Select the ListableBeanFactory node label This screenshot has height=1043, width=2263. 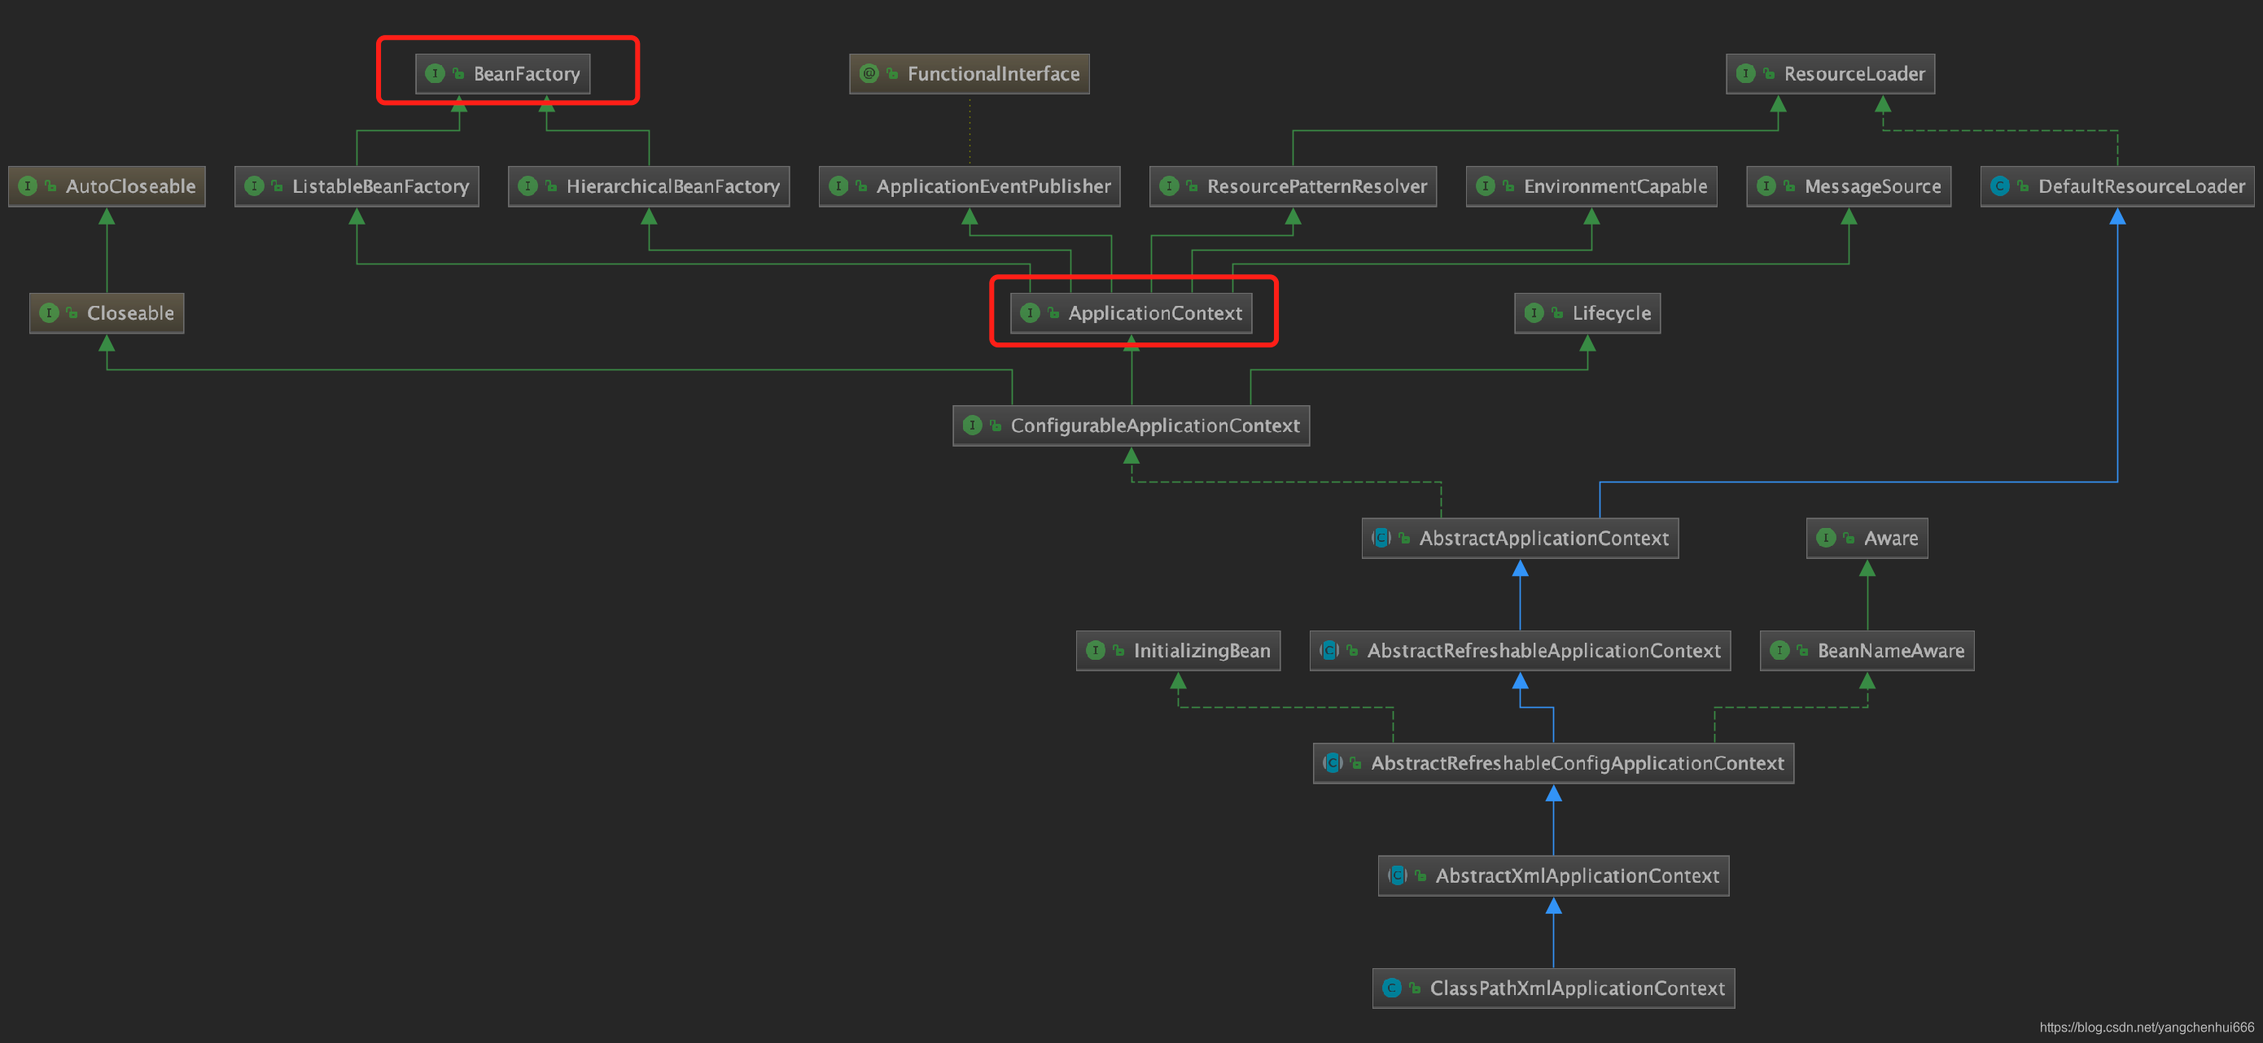[379, 186]
